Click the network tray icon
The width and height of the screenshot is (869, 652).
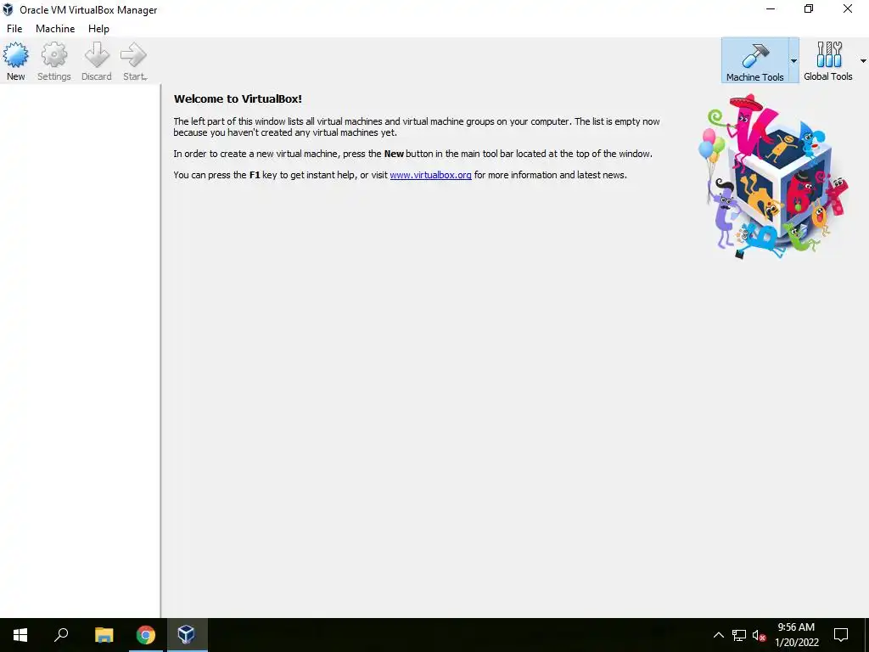pyautogui.click(x=739, y=635)
